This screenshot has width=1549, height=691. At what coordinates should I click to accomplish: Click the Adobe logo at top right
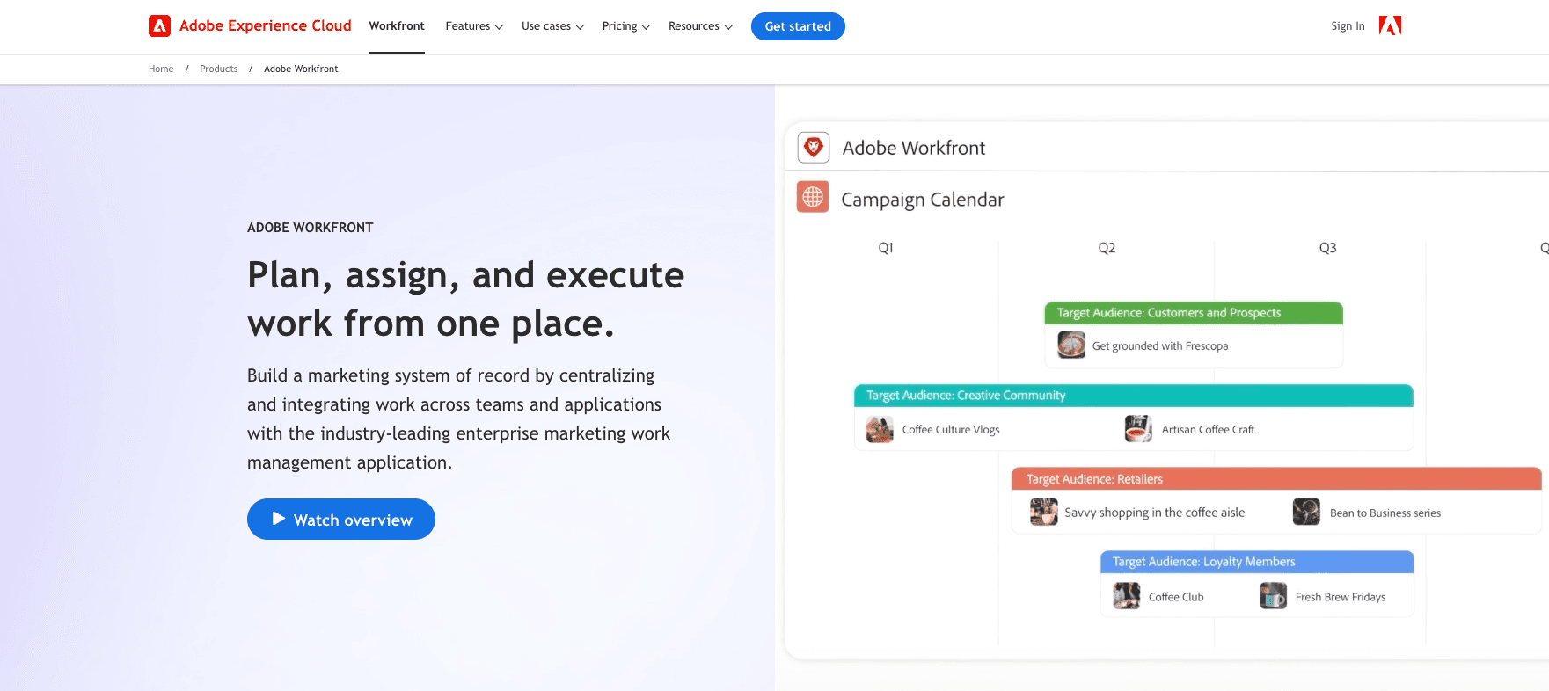[x=1390, y=26]
